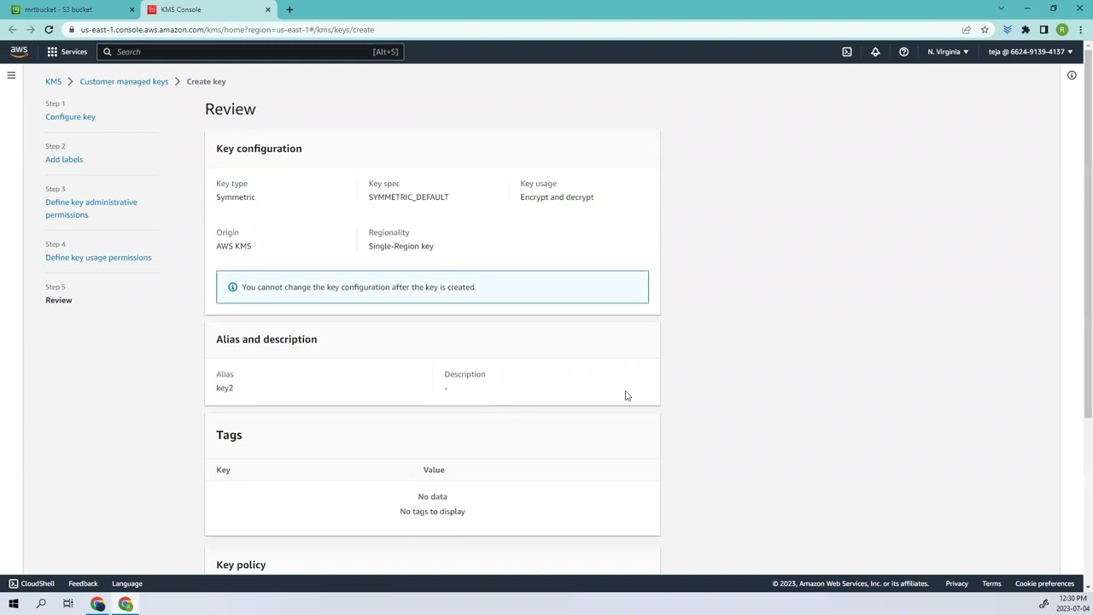Click the first Chrome taskbar icon
1093x615 pixels.
98,604
